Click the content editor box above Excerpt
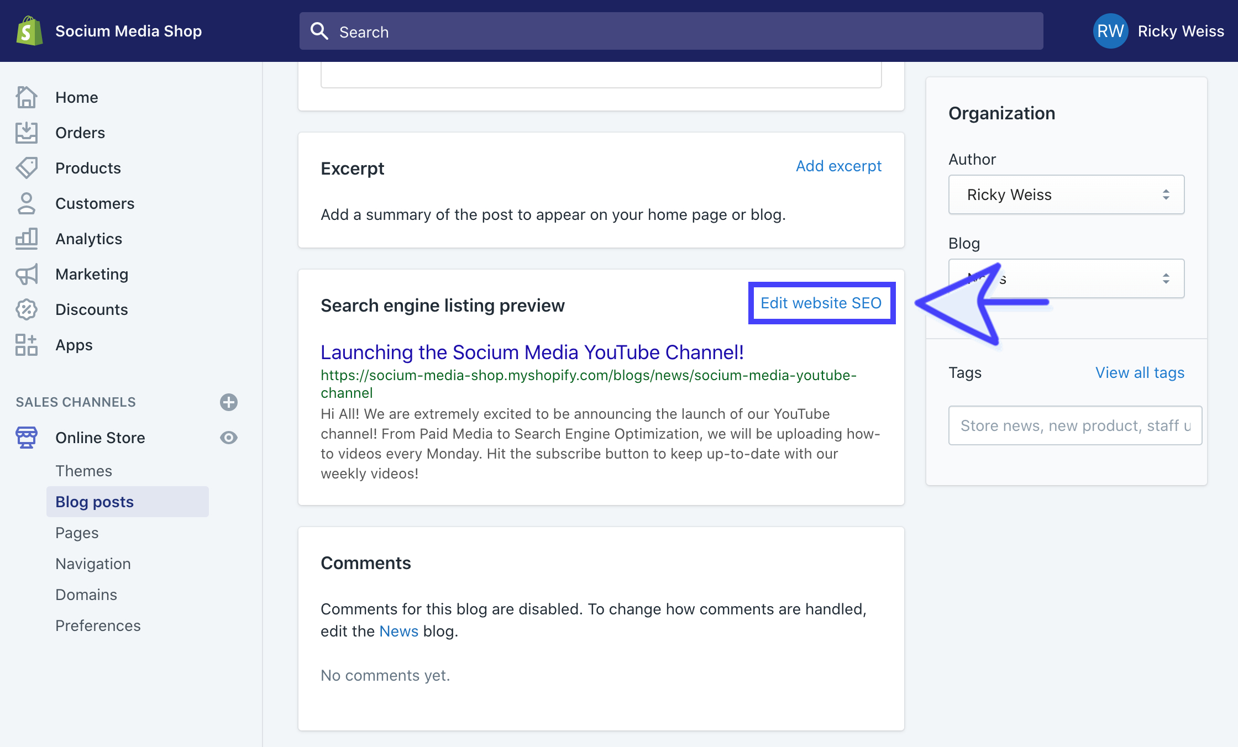This screenshot has width=1238, height=747. [601, 74]
